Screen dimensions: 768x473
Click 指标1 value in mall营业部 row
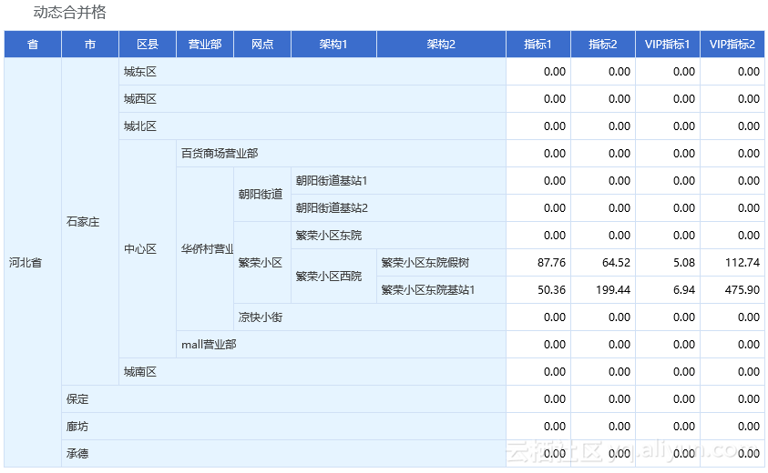pyautogui.click(x=555, y=345)
